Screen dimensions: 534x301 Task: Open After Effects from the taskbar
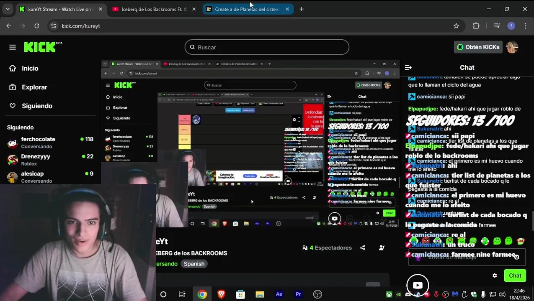pyautogui.click(x=279, y=294)
